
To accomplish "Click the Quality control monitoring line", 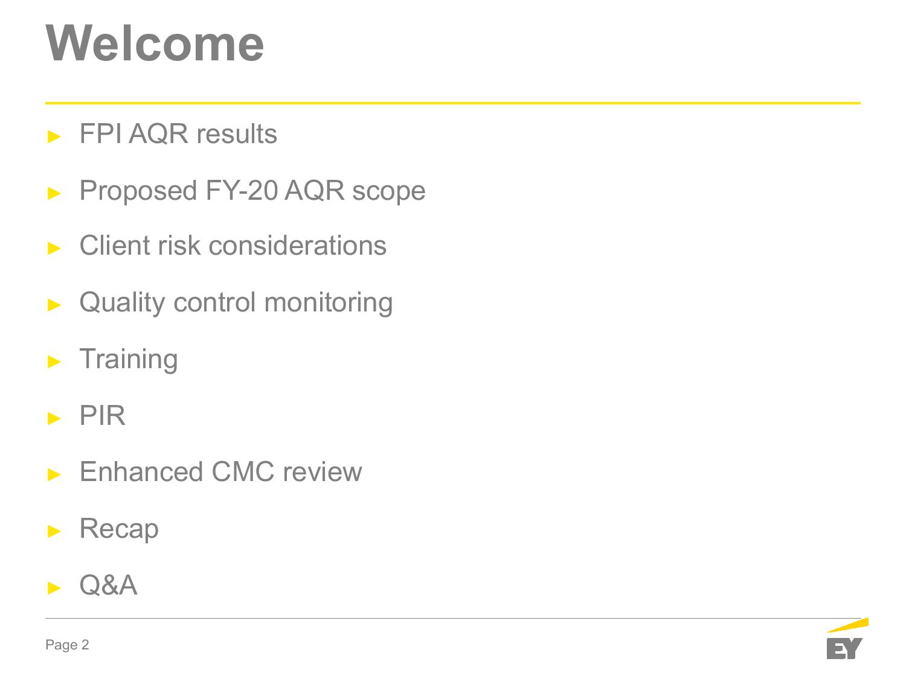I will [x=236, y=303].
